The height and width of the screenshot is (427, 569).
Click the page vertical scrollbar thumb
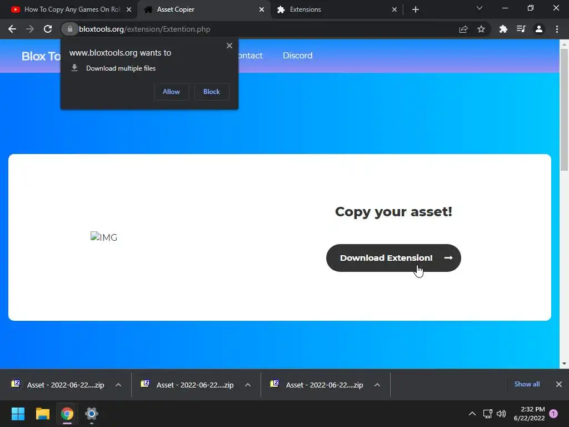tap(564, 109)
